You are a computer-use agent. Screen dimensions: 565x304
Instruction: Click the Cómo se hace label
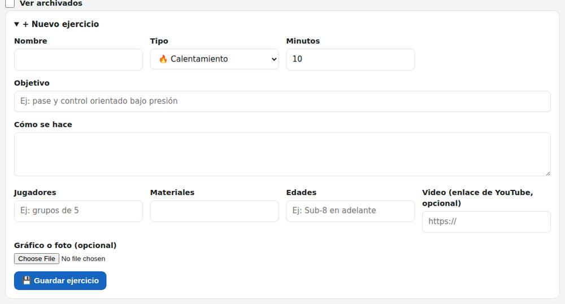pos(43,124)
